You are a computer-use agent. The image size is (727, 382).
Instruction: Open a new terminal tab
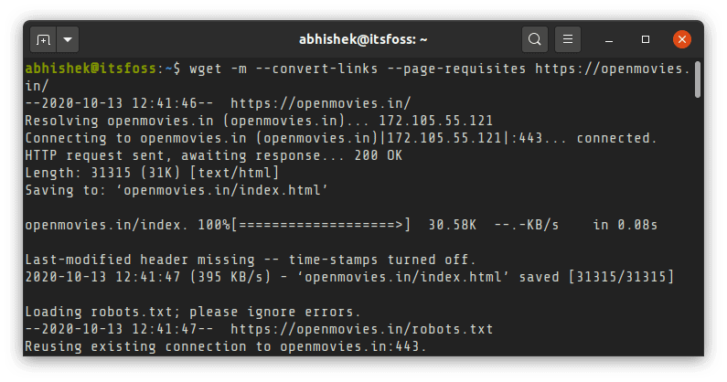click(x=44, y=40)
